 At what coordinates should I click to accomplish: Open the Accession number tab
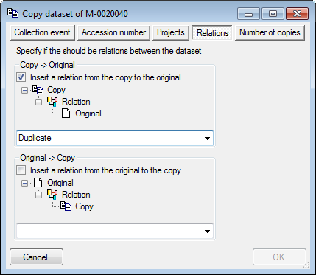(x=113, y=32)
